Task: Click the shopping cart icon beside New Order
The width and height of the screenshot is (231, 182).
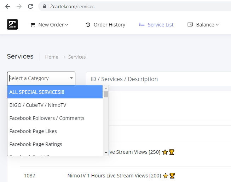Action: 33,25
